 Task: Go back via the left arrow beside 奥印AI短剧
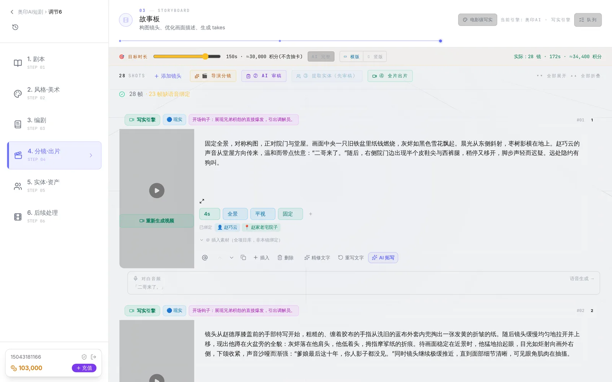(x=12, y=12)
